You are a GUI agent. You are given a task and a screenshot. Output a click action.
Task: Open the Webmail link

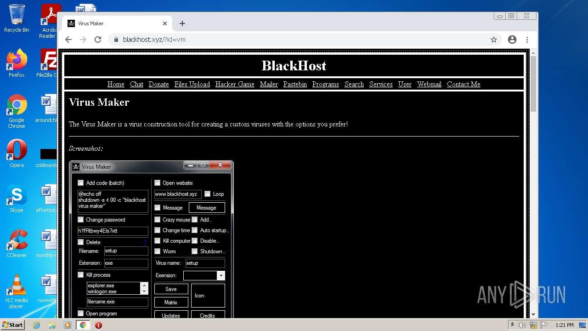tap(430, 84)
